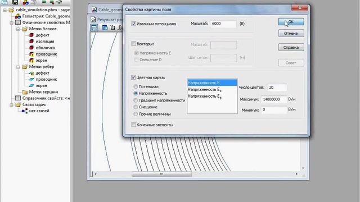The width and height of the screenshot is (360, 202).
Task: Click the table icon beside Физические свойства
Action: (17, 22)
